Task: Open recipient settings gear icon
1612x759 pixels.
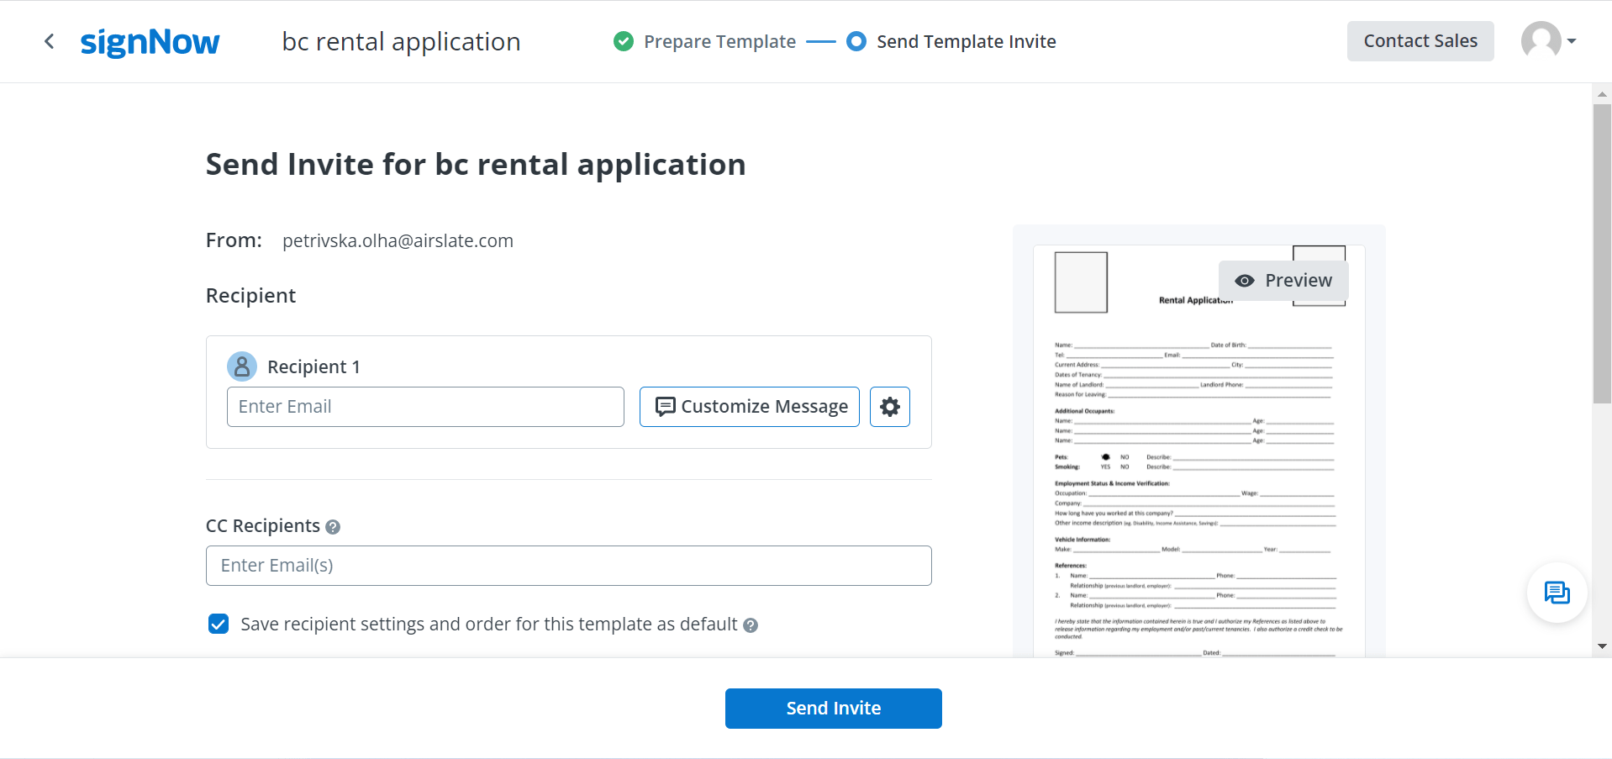Action: [889, 407]
